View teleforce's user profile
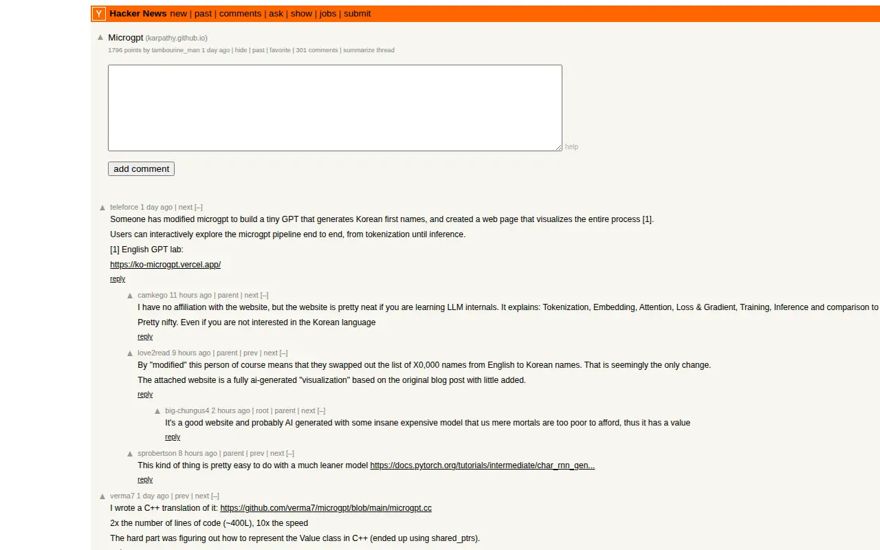This screenshot has width=880, height=550. coord(124,207)
